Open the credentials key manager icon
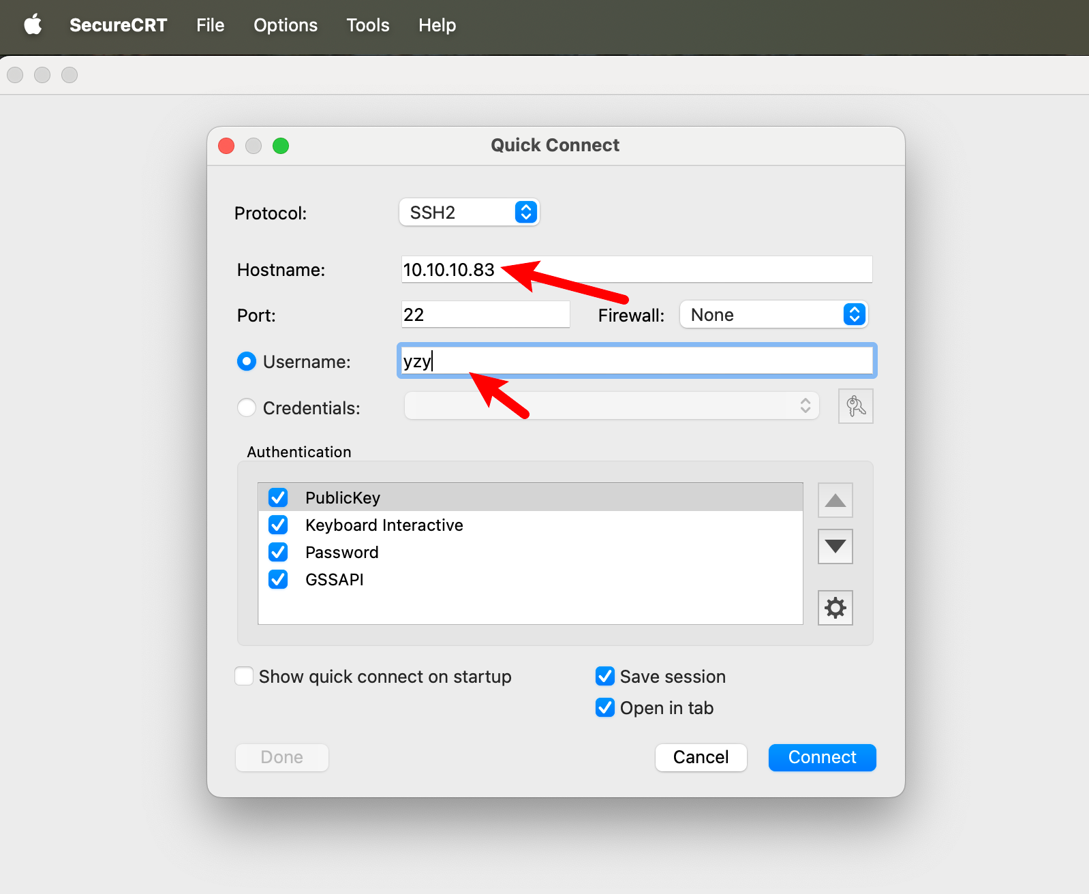The height and width of the screenshot is (894, 1089). 855,406
